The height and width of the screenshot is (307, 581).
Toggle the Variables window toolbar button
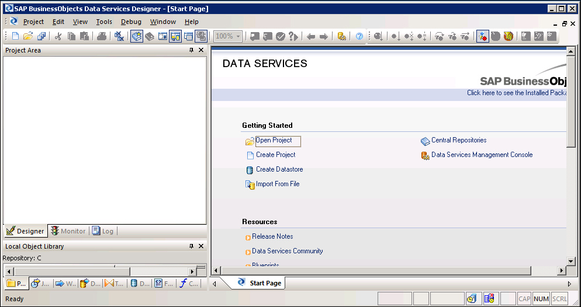click(162, 36)
